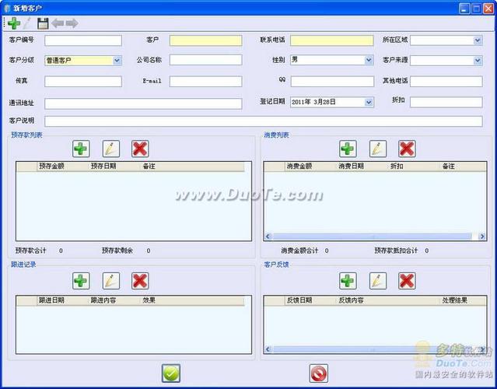Delete a record in the 跟进记录 section
This screenshot has height=389, width=497.
(x=140, y=281)
